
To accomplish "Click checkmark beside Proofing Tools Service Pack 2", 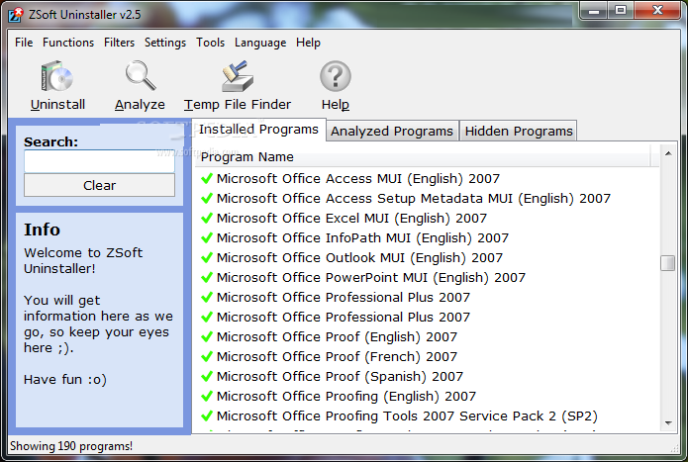I will tap(207, 416).
